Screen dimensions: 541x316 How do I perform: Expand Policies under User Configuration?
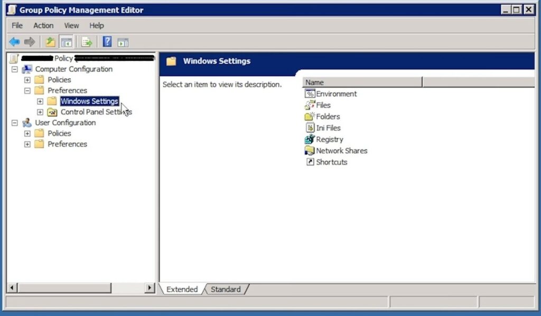coord(27,133)
